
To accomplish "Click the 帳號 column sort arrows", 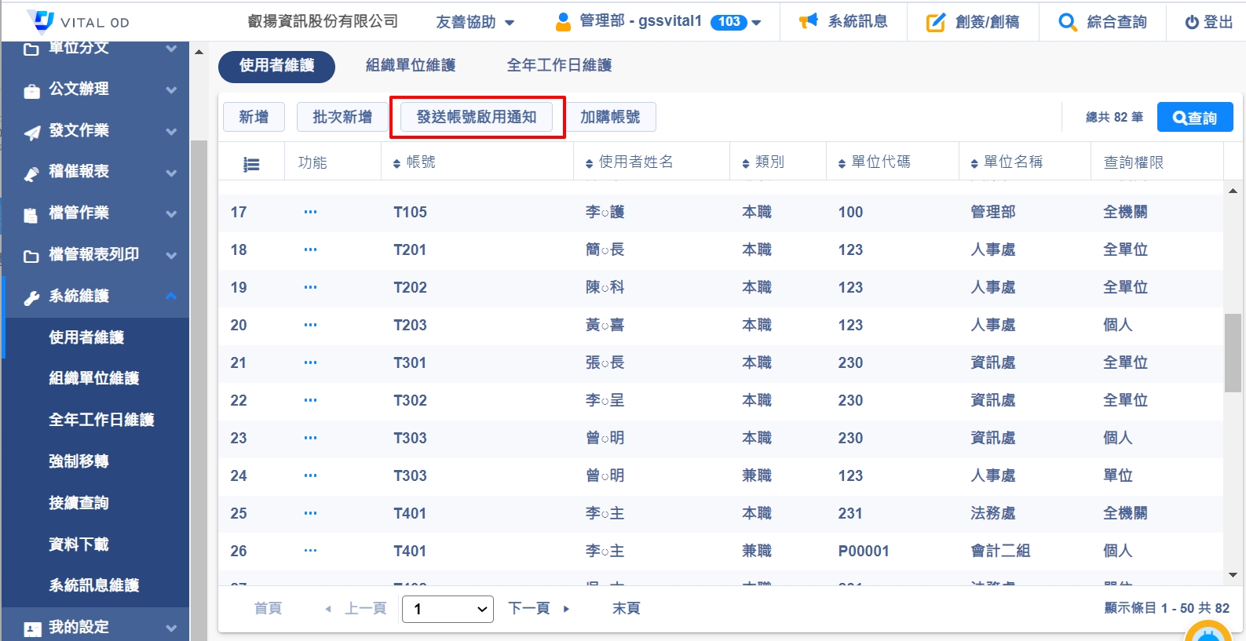I will (396, 163).
